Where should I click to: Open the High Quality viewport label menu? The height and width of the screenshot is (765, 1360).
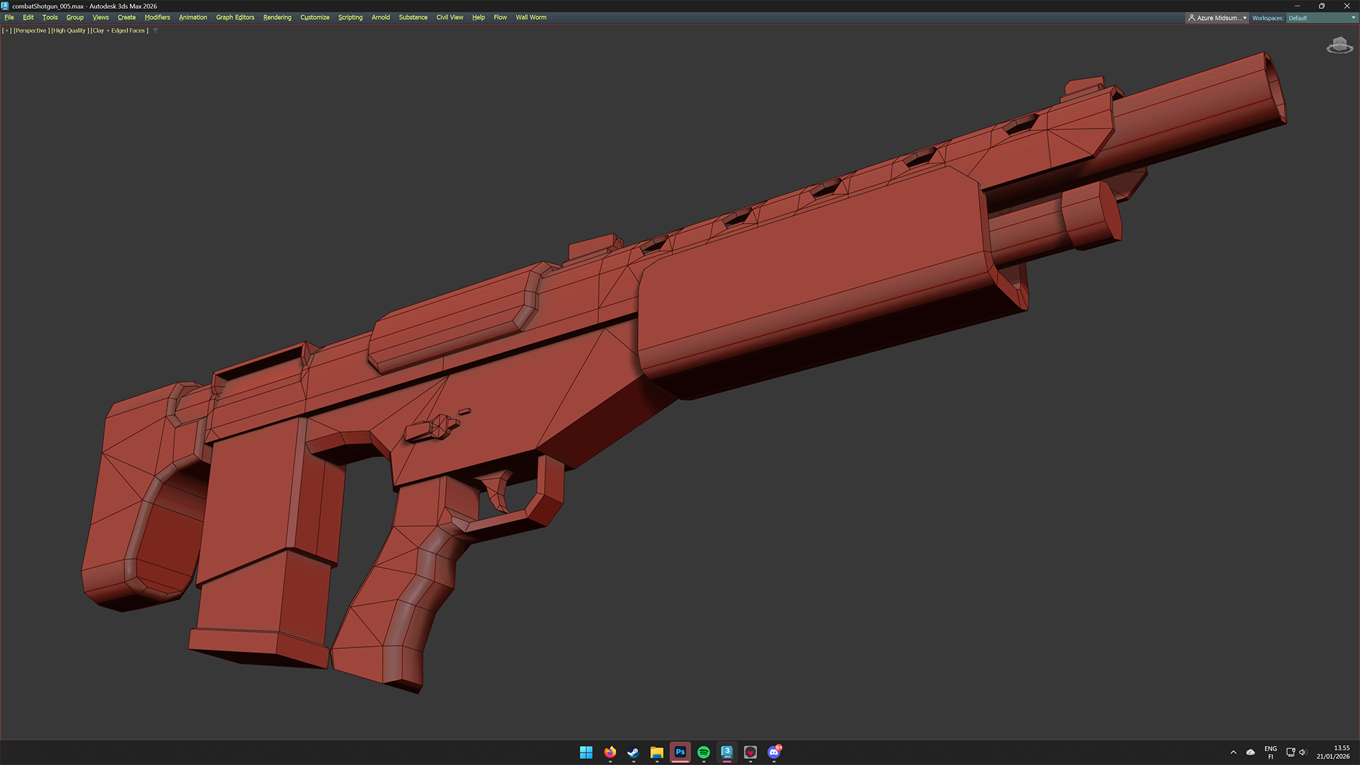coord(70,31)
